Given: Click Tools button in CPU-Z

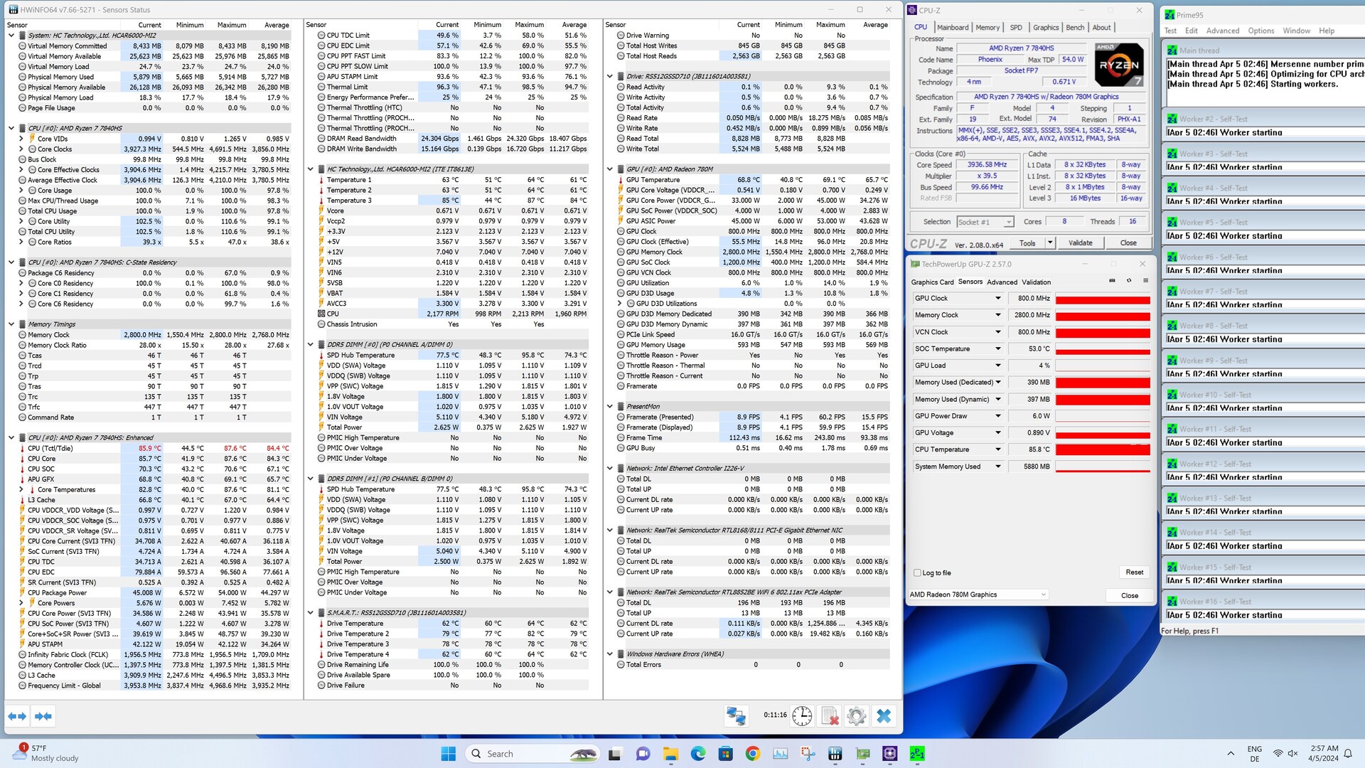Looking at the screenshot, I should 1027,242.
